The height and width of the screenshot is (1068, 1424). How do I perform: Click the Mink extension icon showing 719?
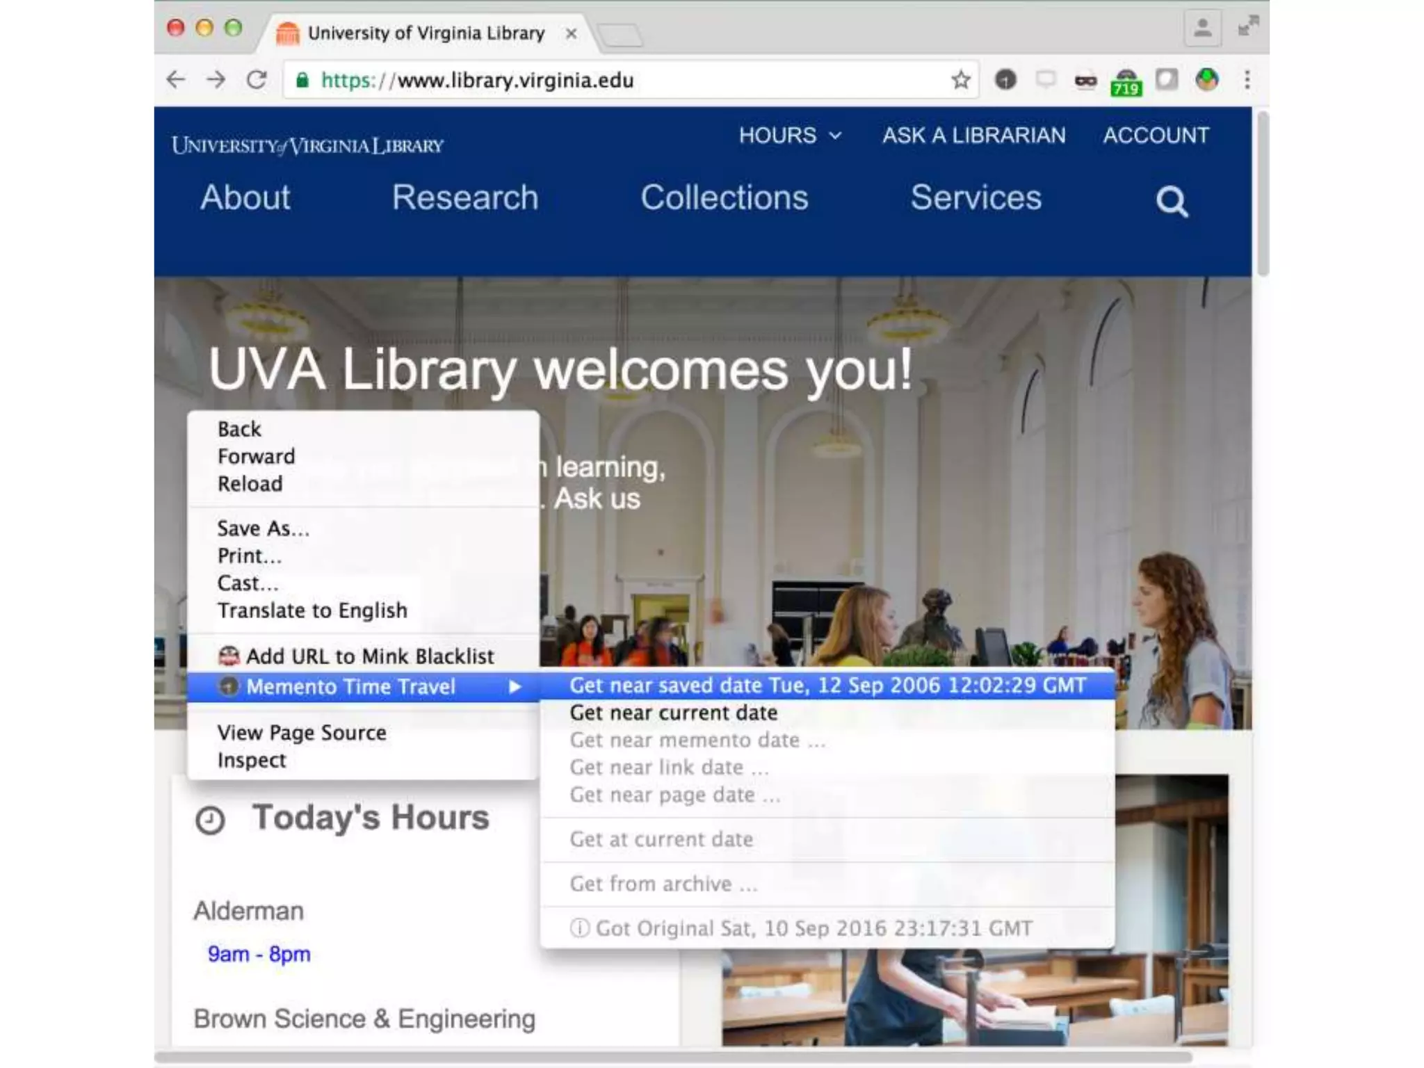coord(1126,82)
